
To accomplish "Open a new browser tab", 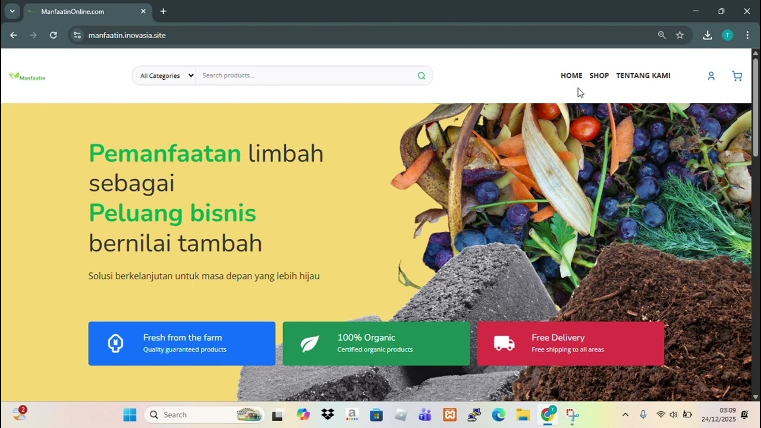I will 163,11.
